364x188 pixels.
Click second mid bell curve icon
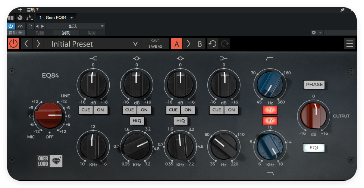click(x=181, y=59)
